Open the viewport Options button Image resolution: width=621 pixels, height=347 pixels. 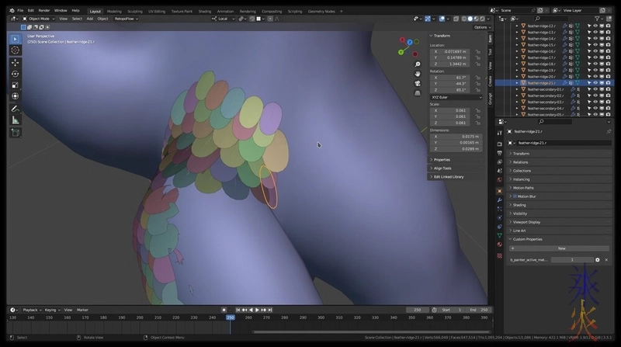click(480, 27)
